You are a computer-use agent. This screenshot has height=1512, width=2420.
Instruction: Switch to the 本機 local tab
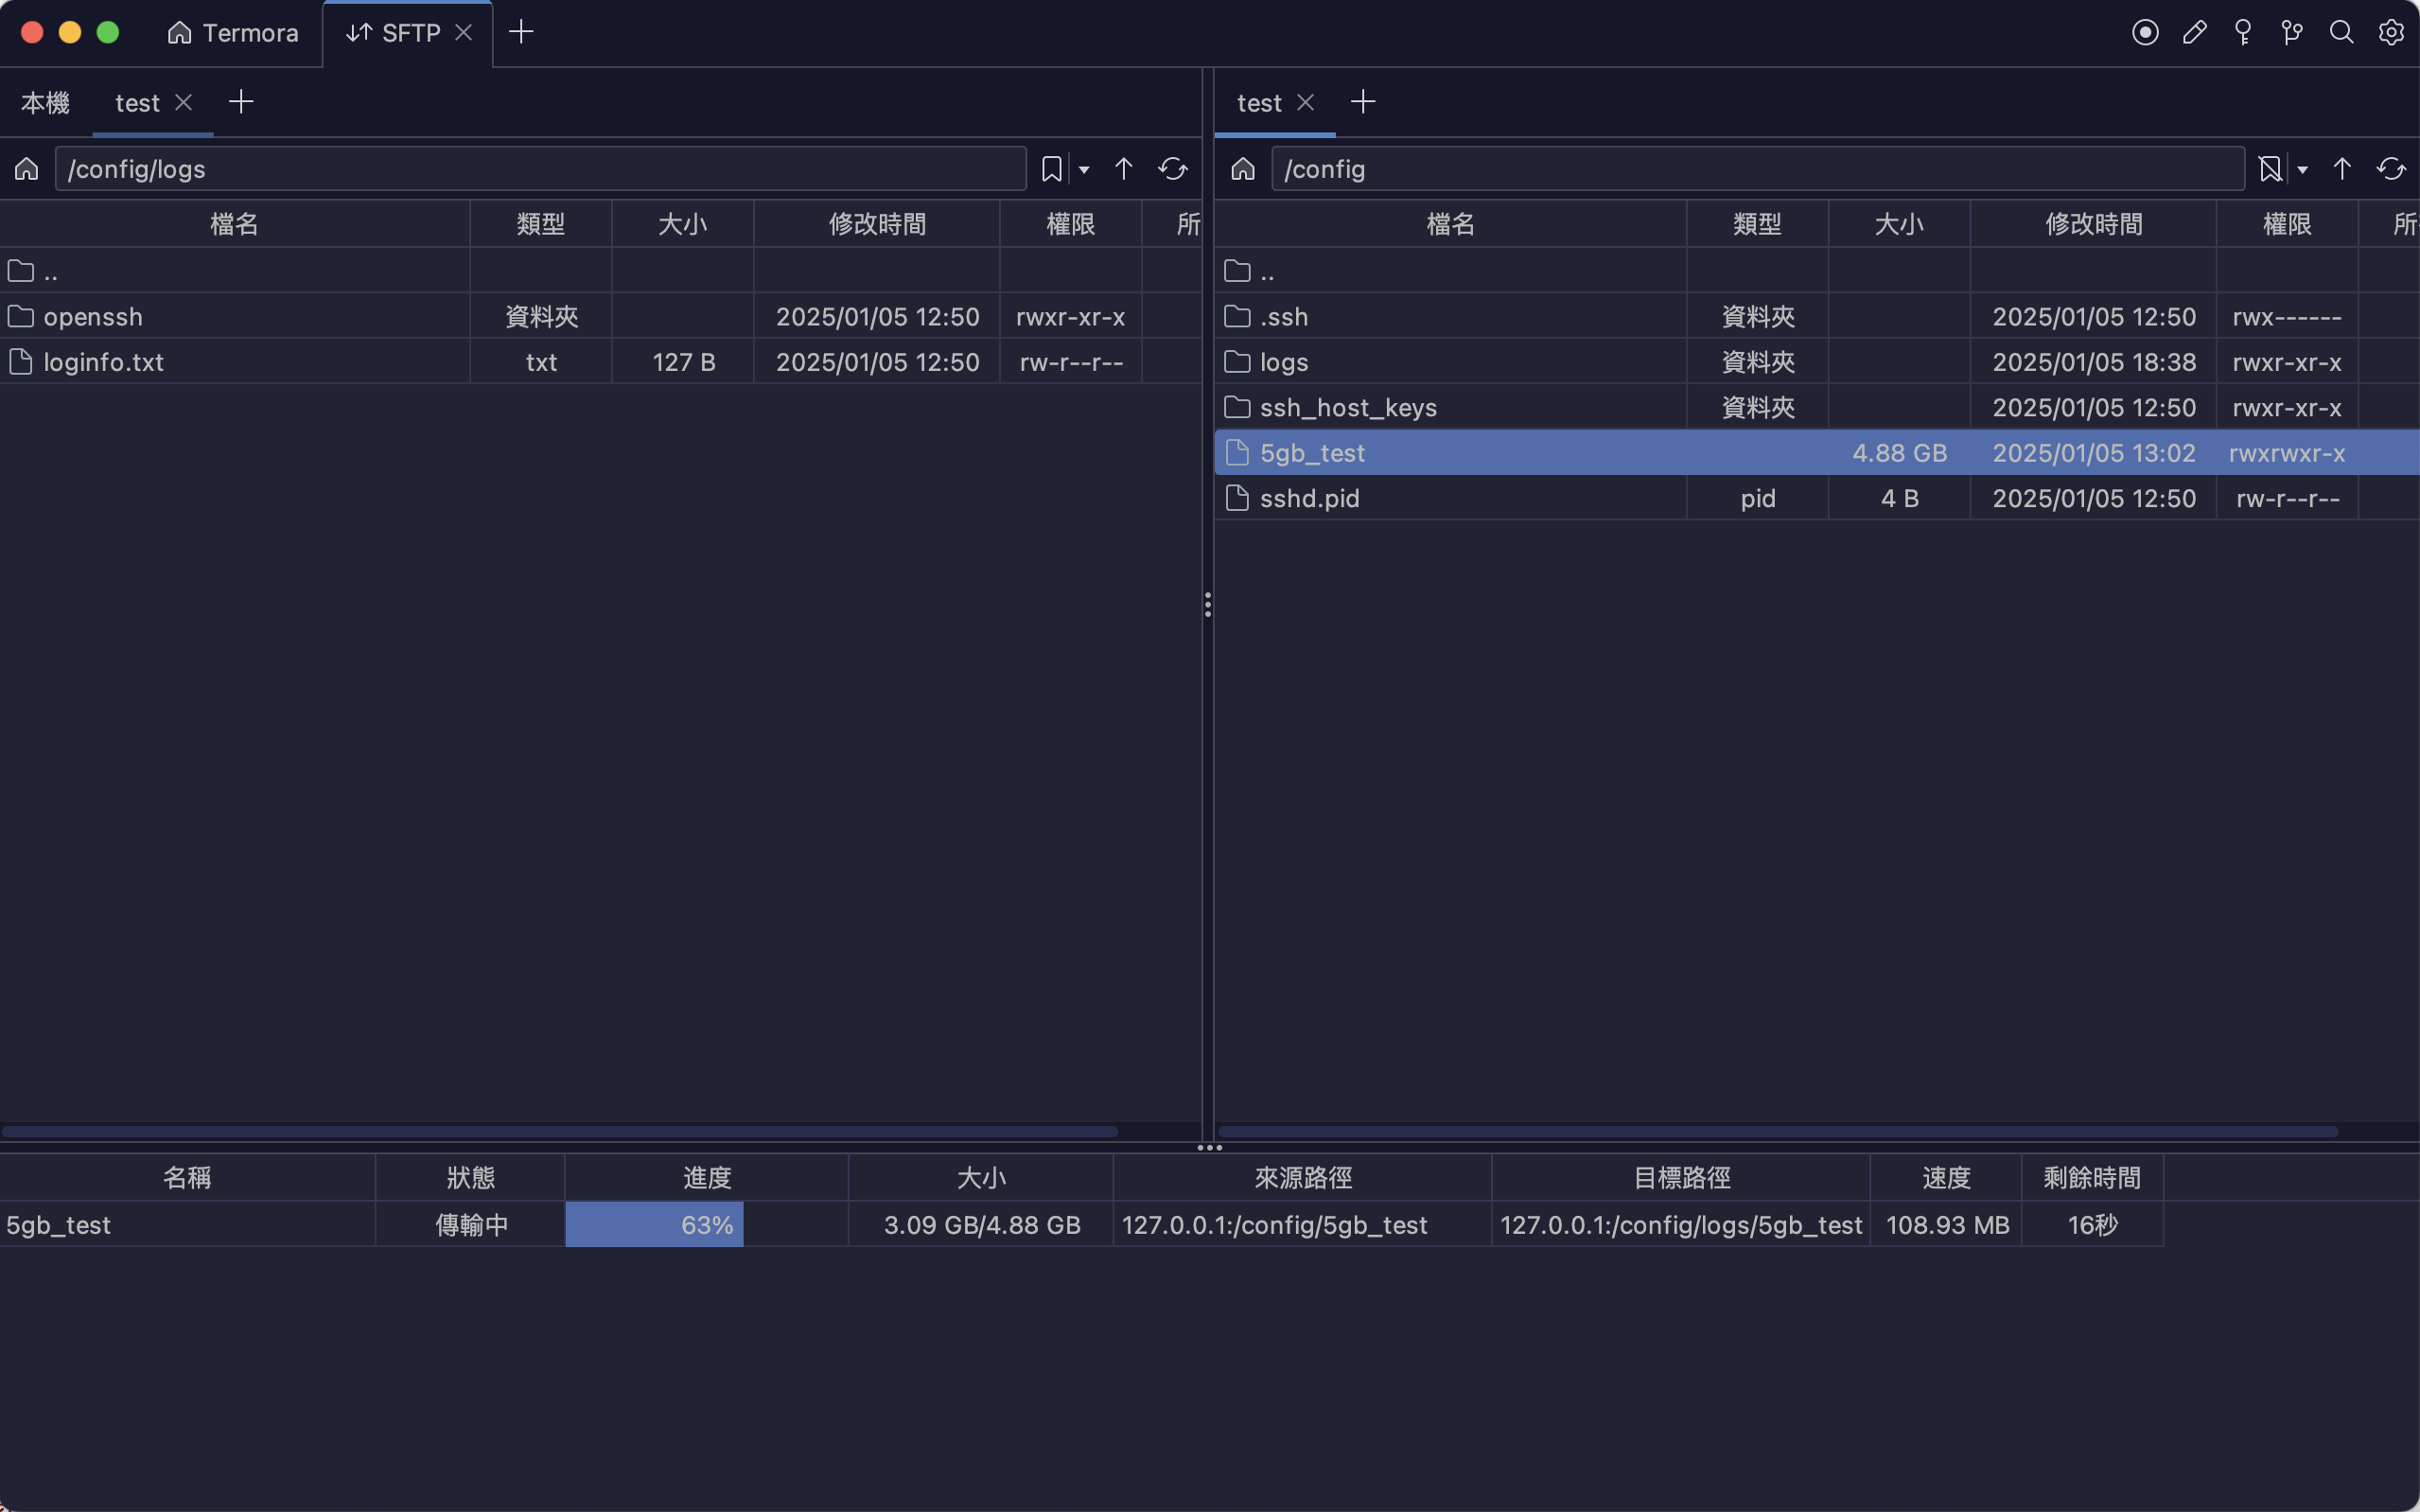46,103
